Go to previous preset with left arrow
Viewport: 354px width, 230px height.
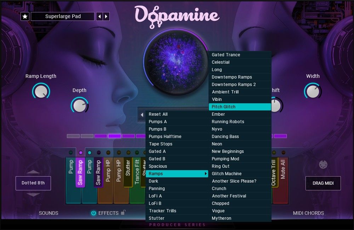tap(99, 17)
